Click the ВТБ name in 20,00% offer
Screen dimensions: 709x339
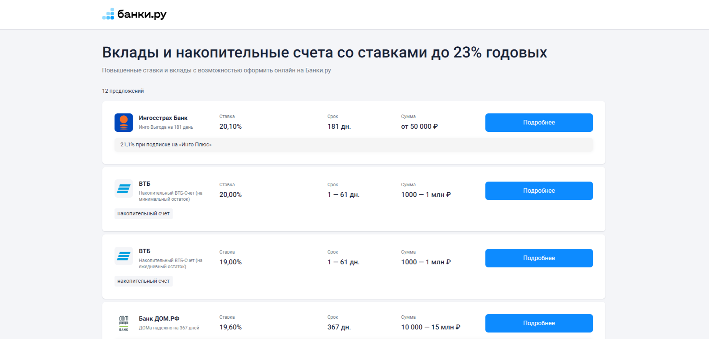tap(145, 184)
